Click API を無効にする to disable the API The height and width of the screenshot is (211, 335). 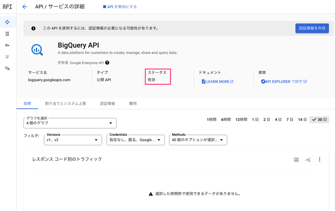(x=120, y=7)
